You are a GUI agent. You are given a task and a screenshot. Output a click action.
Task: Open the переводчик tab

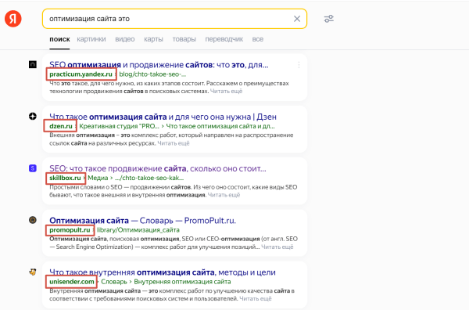(x=224, y=39)
